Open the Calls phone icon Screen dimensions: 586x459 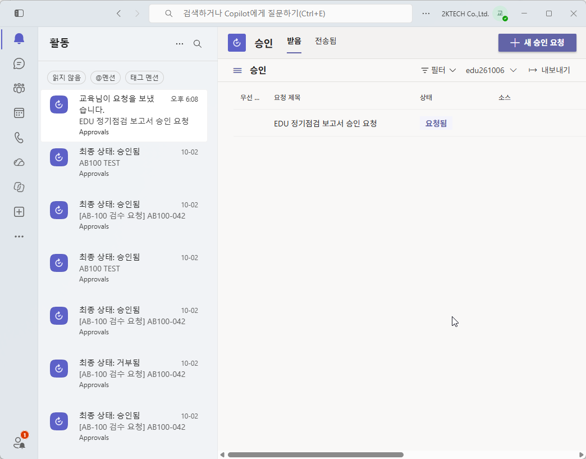tap(19, 138)
